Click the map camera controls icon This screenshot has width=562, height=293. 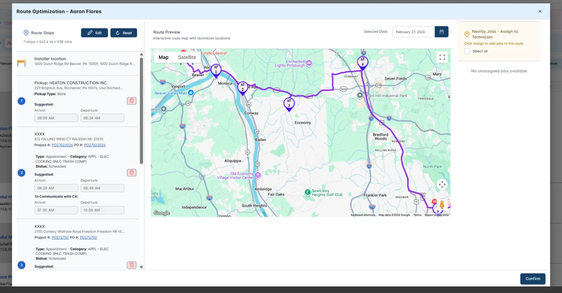point(442,185)
